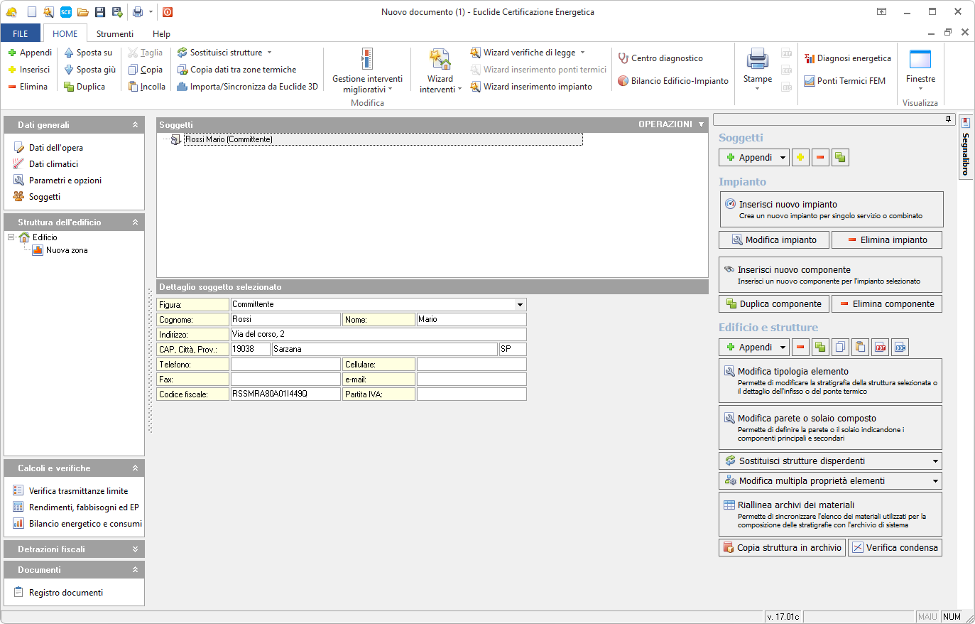Open Diagnosi energetica tool

pyautogui.click(x=847, y=58)
